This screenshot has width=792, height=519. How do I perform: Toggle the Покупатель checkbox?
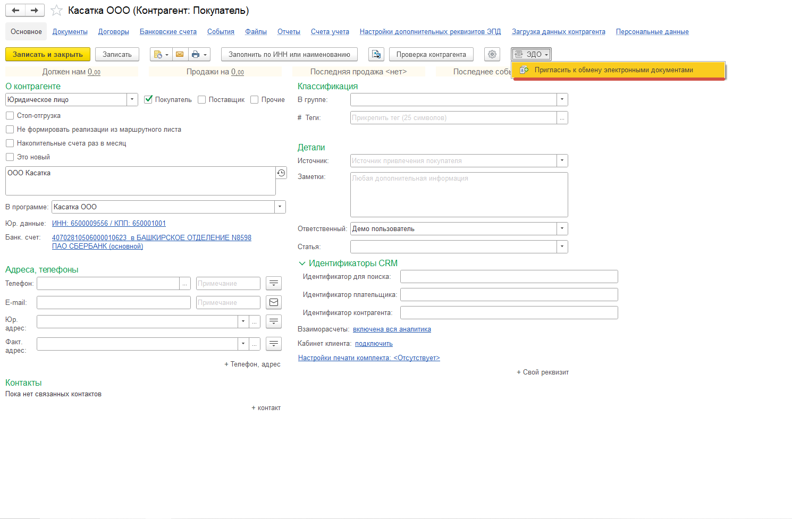tap(148, 99)
